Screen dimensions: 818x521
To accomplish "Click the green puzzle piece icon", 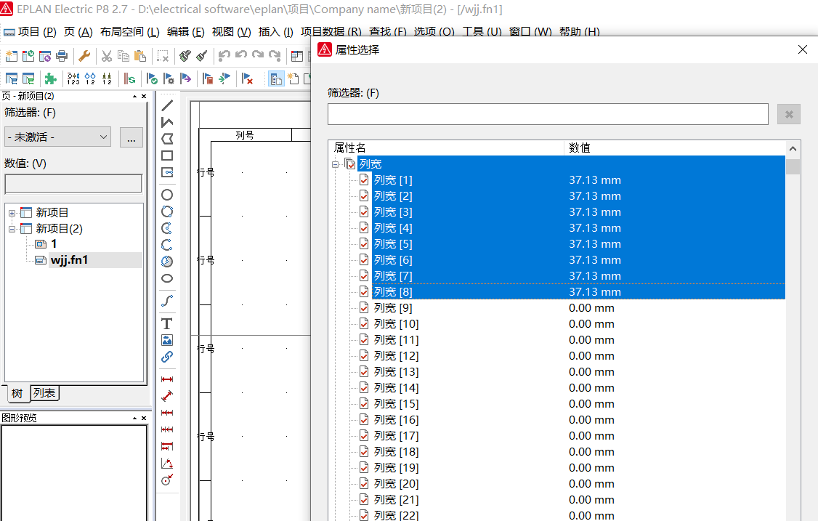I will 50,78.
